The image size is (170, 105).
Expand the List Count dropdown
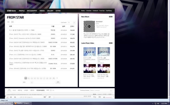[71, 23]
